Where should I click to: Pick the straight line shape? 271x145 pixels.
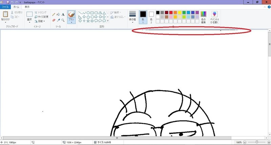pyautogui.click(x=80, y=13)
